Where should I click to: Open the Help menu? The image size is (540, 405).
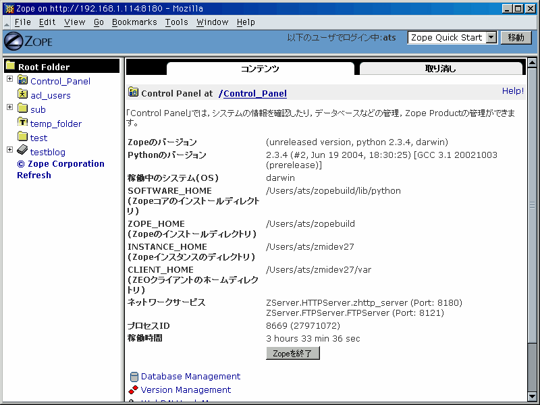coord(246,22)
